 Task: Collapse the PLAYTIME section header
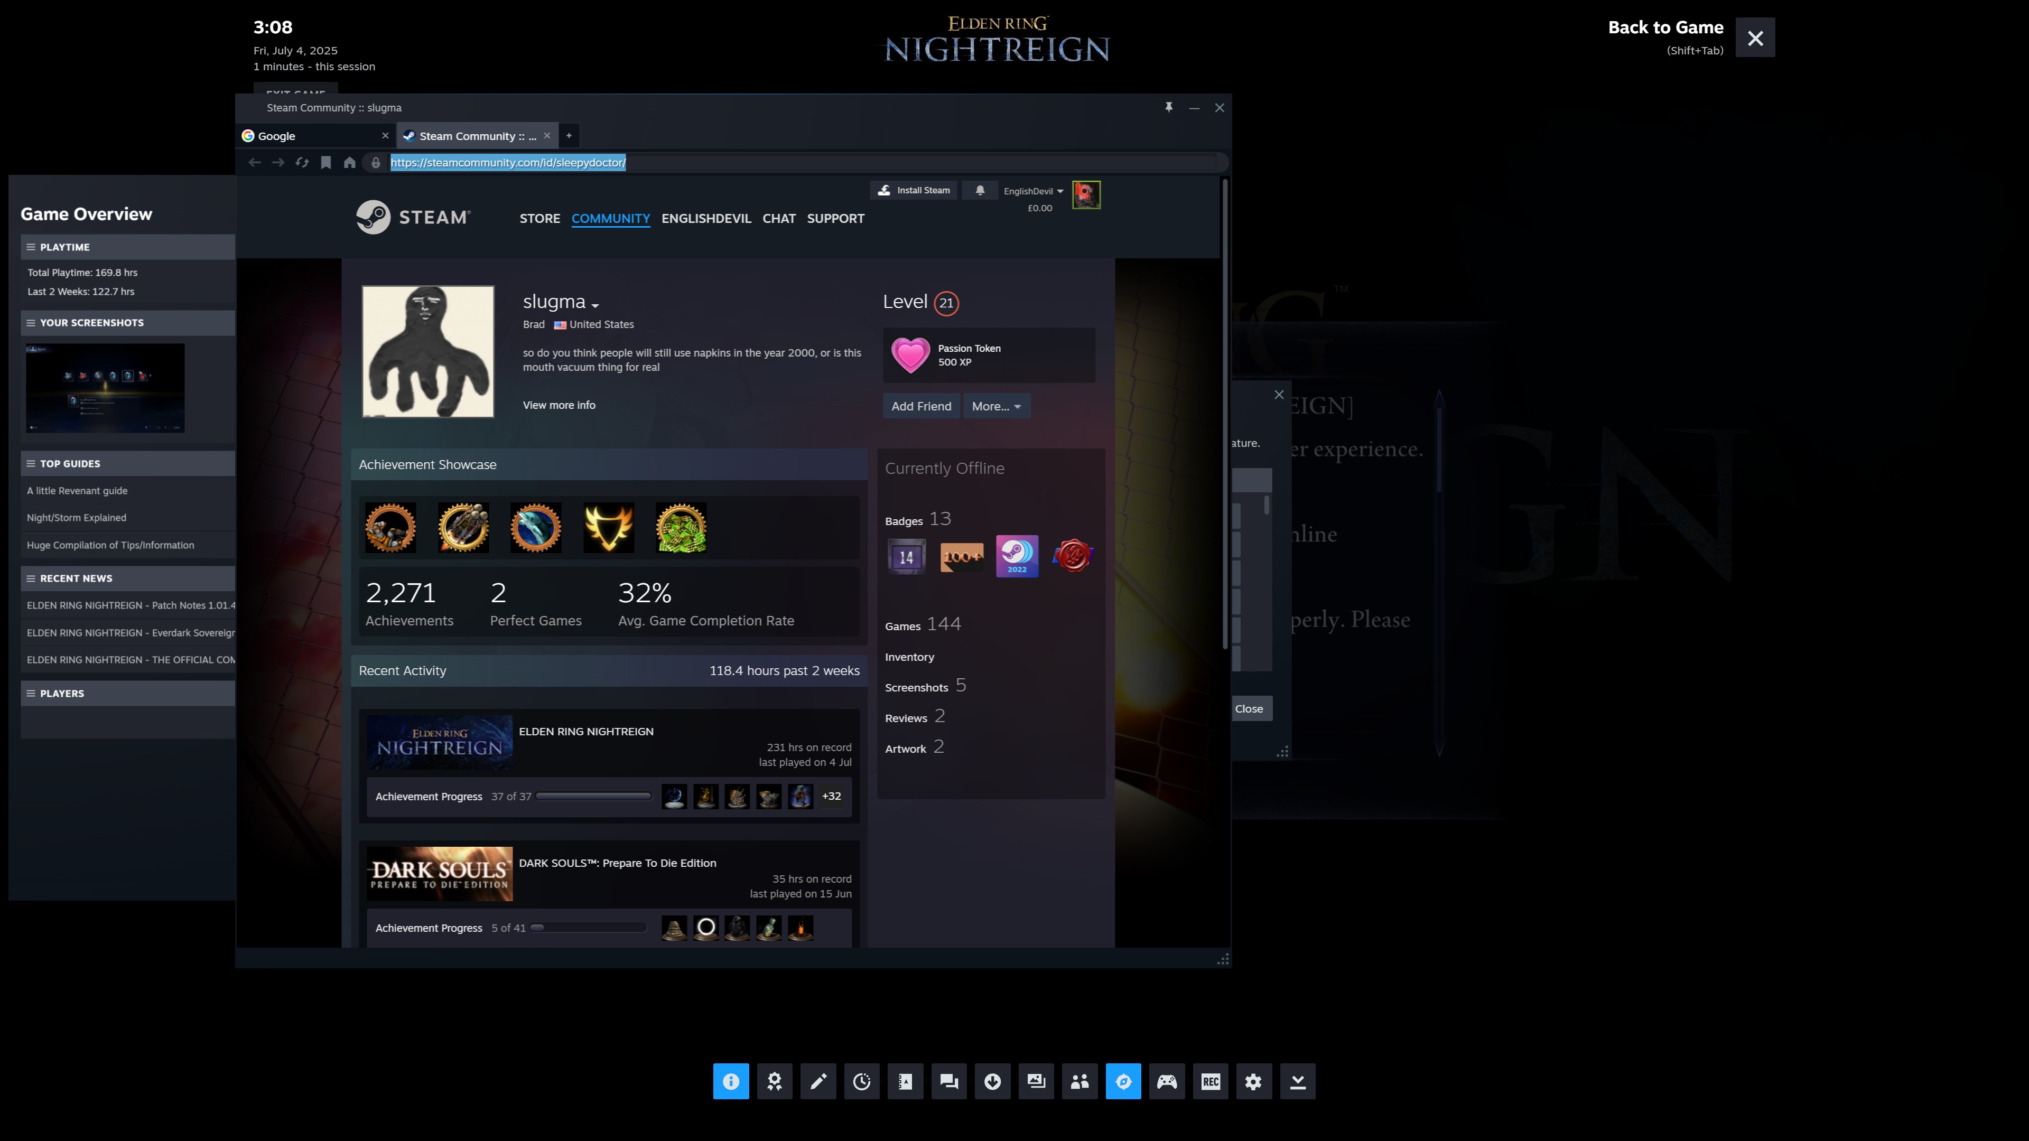(x=127, y=247)
